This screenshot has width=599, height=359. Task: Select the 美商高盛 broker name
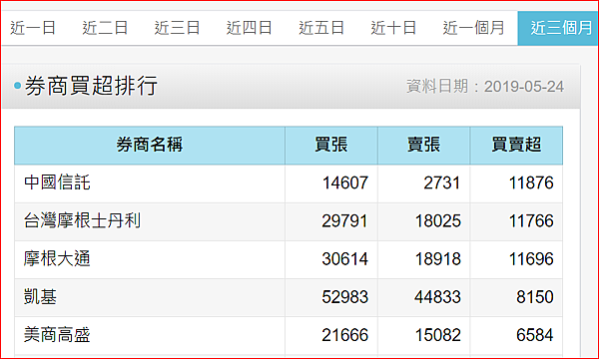click(x=57, y=335)
